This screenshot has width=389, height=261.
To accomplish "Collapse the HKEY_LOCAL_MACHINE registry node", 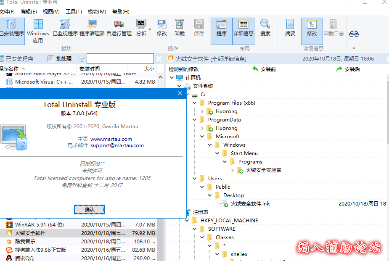I will [187, 221].
